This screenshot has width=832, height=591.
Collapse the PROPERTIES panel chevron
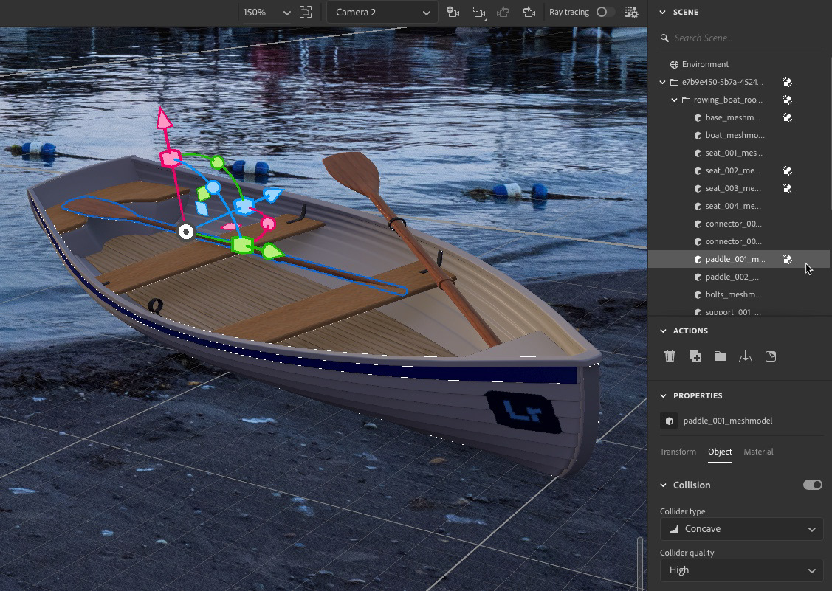(663, 395)
